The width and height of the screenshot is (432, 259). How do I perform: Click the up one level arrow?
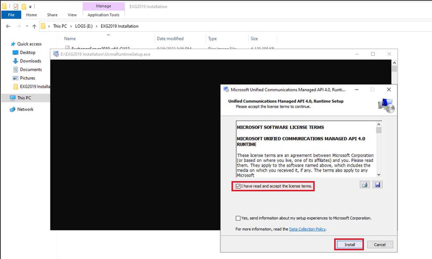pos(34,26)
